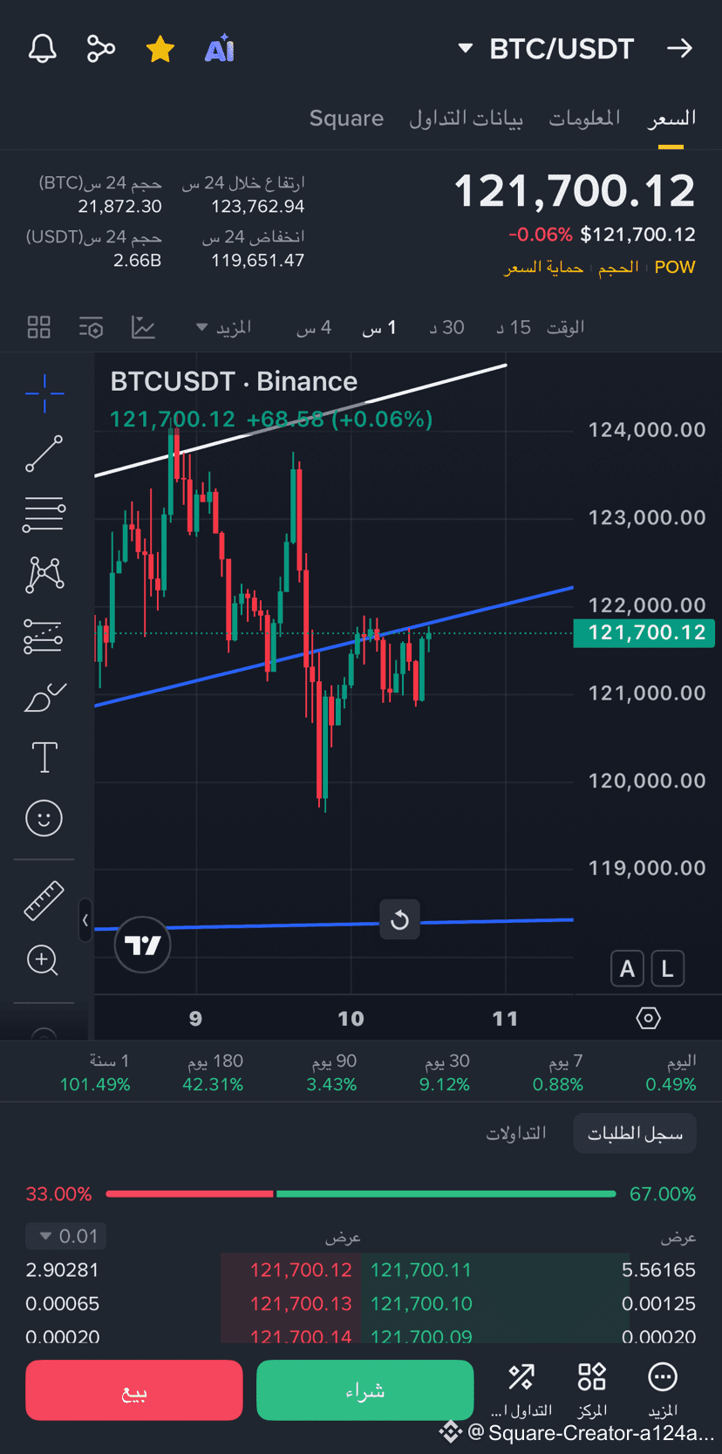The width and height of the screenshot is (722, 1454).
Task: Switch to the المعلومات tab
Action: (x=584, y=118)
